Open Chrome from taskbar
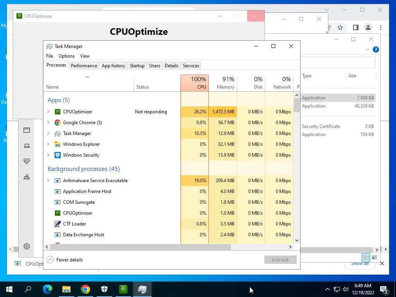 click(x=85, y=289)
